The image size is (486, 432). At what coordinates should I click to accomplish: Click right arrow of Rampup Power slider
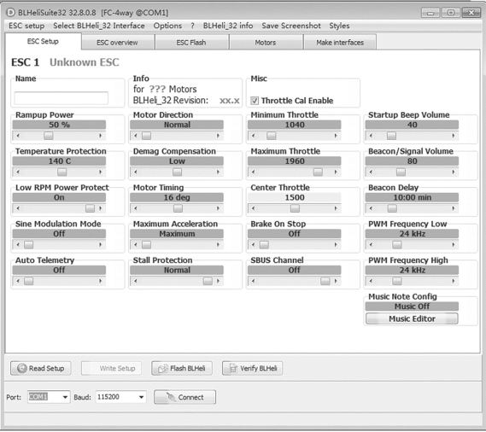pos(101,136)
